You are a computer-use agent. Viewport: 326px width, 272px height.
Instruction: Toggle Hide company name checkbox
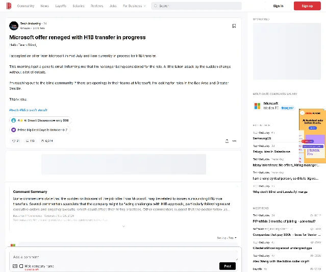(x=21, y=266)
